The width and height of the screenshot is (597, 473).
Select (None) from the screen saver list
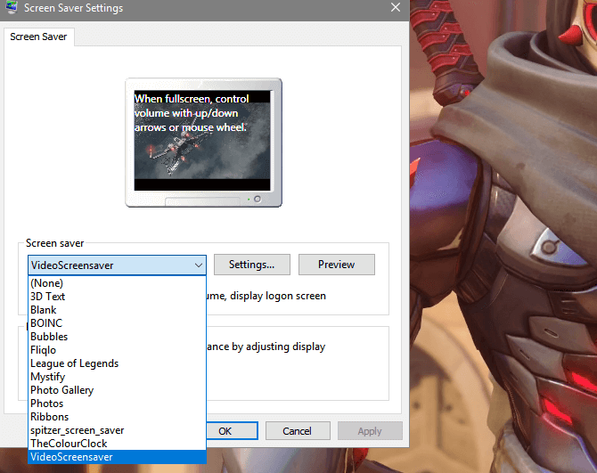click(x=46, y=283)
